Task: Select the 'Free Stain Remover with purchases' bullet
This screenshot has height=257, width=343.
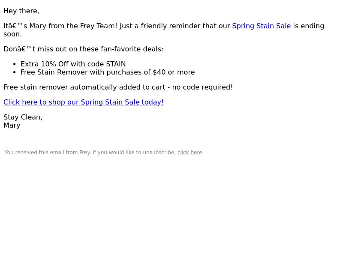Action: pyautogui.click(x=108, y=72)
